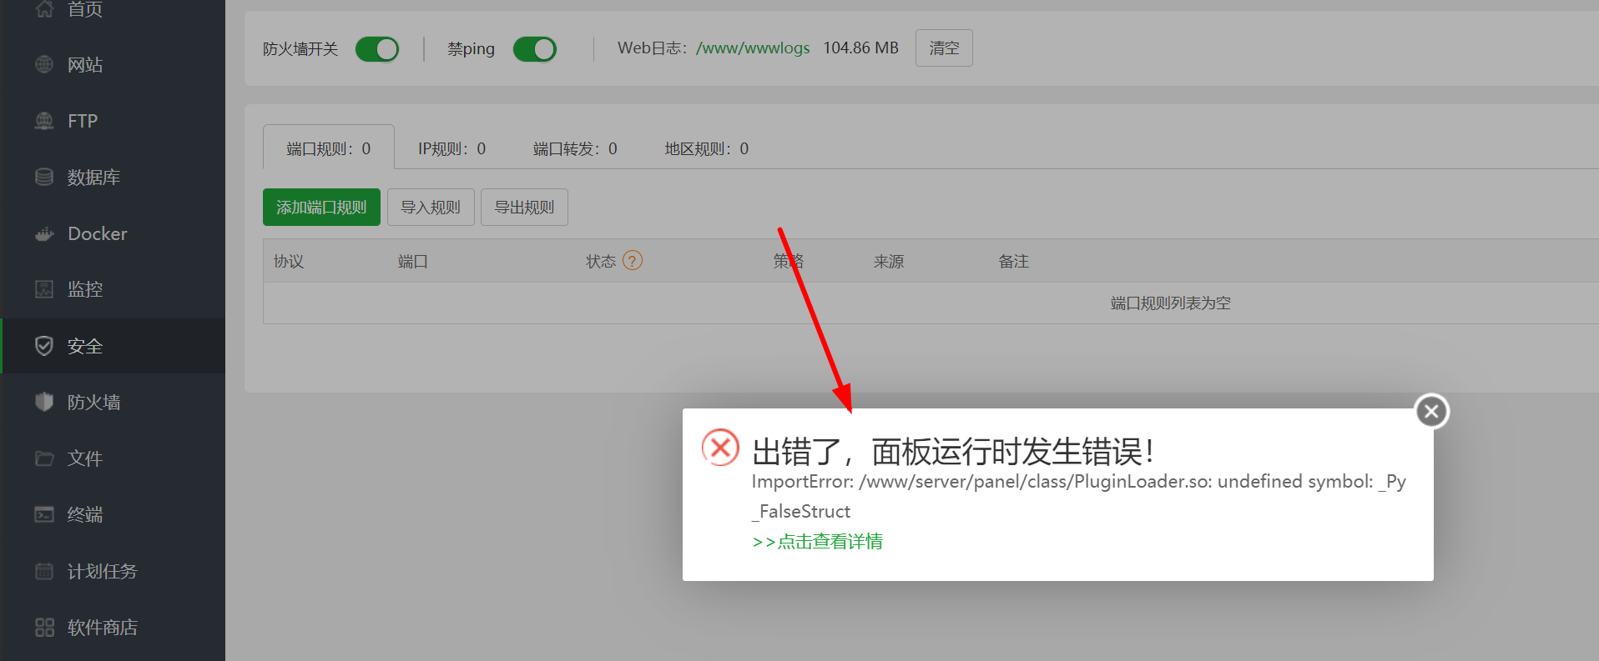Click the firewall shield icon beside 防火墙
This screenshot has height=661, width=1599.
(x=44, y=402)
